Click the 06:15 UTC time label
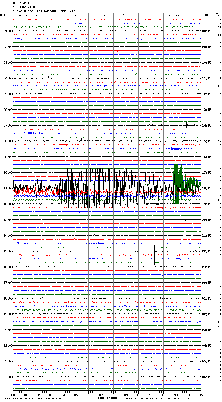The height and width of the screenshot is (402, 222). click(x=207, y=377)
